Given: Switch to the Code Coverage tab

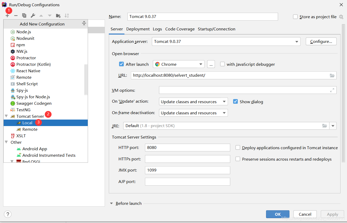Looking at the screenshot, I should [180, 29].
